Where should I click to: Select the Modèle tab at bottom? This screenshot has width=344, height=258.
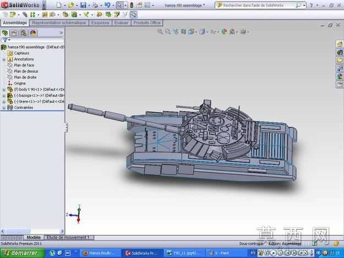click(x=34, y=238)
